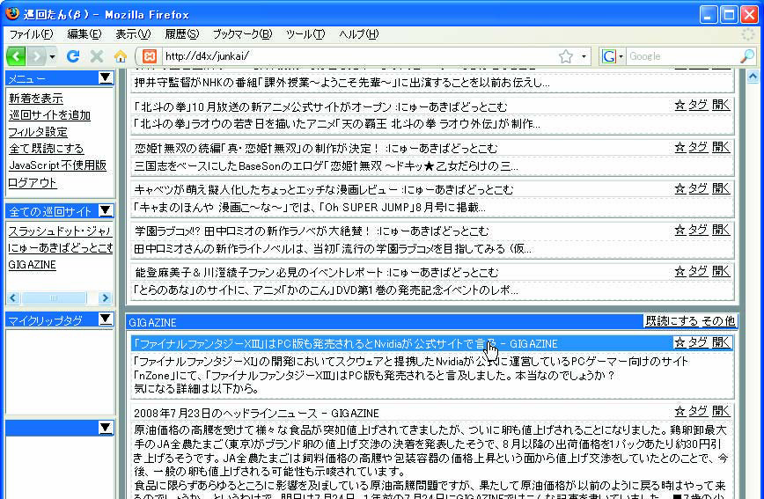Image resolution: width=764 pixels, height=499 pixels.
Task: Click 開く on the 北斗の拳 article
Action: point(721,105)
